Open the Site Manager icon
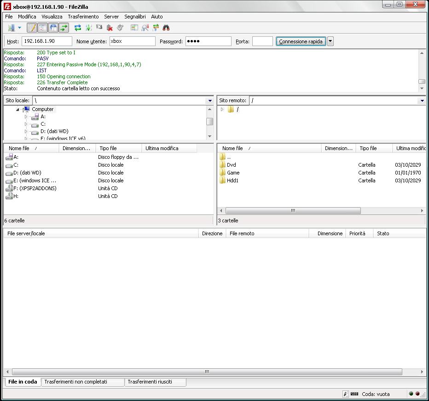Image resolution: width=429 pixels, height=401 pixels. [x=12, y=28]
